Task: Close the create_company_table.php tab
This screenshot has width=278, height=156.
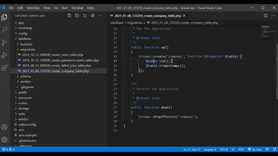Action: [184, 16]
